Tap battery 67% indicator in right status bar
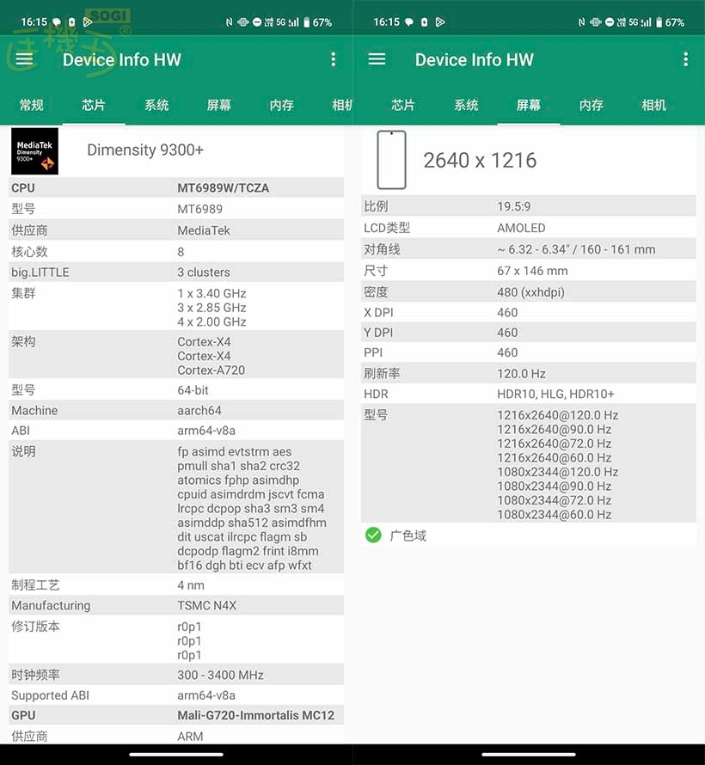 coord(670,22)
